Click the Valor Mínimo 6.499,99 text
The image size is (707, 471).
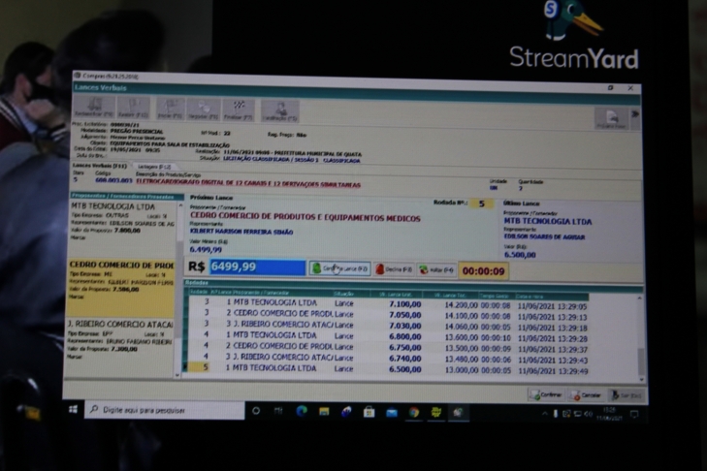[206, 249]
